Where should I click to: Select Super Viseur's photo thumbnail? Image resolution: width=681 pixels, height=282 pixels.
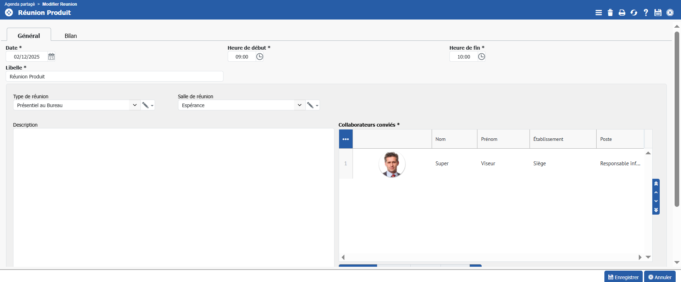click(x=392, y=164)
